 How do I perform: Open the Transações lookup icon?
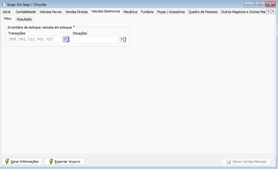[x=66, y=39]
